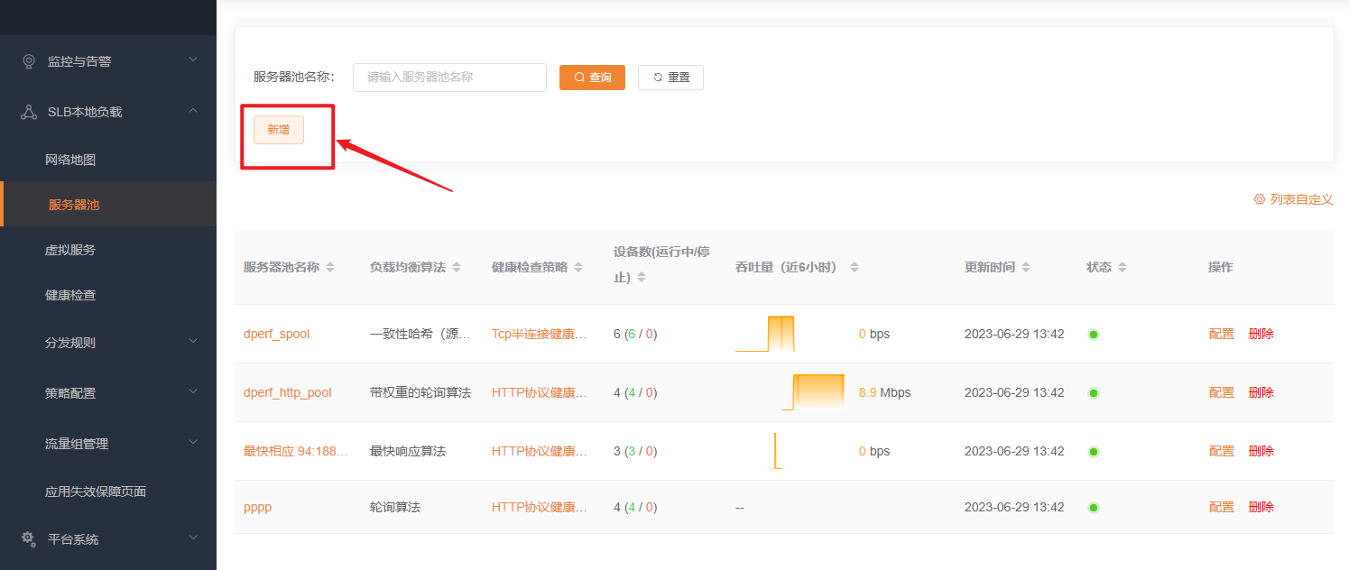This screenshot has width=1349, height=570.
Task: Click the green status dot of dperf_spool
Action: (1094, 335)
